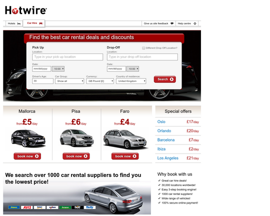This screenshot has width=270, height=216.
Task: Enable Different Drop Off Location checkbox
Action: [143, 48]
